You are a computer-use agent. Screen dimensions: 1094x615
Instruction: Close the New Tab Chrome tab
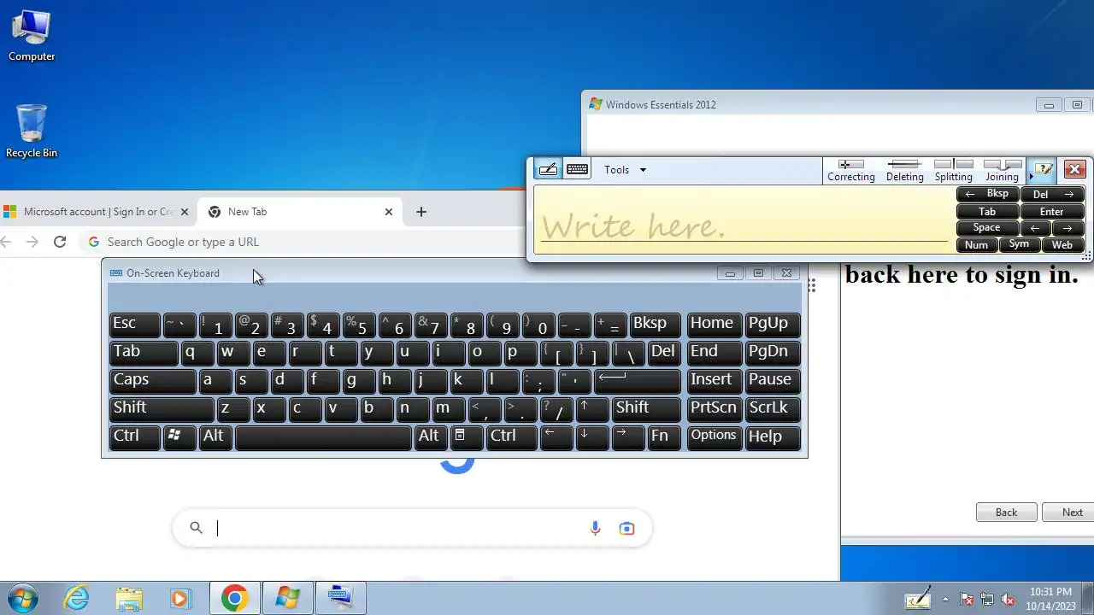388,212
